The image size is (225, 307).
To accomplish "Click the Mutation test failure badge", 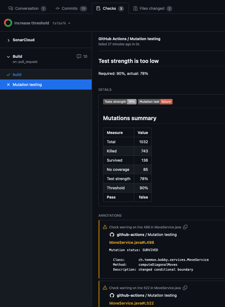I will point(155,102).
